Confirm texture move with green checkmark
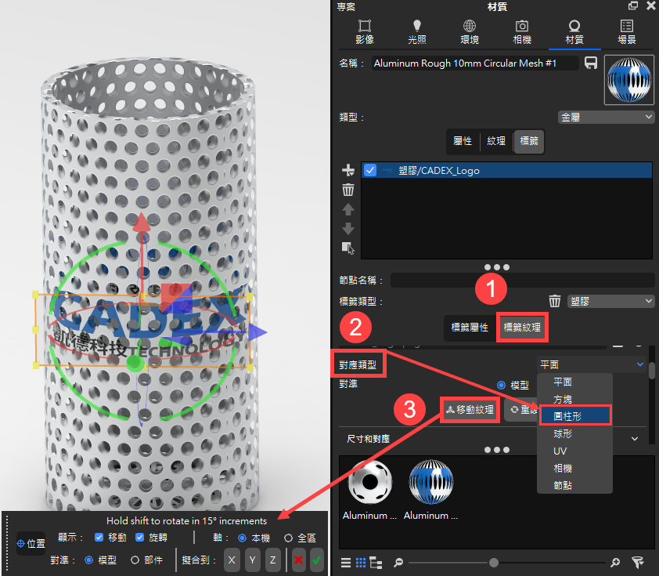The width and height of the screenshot is (659, 576). pyautogui.click(x=317, y=560)
